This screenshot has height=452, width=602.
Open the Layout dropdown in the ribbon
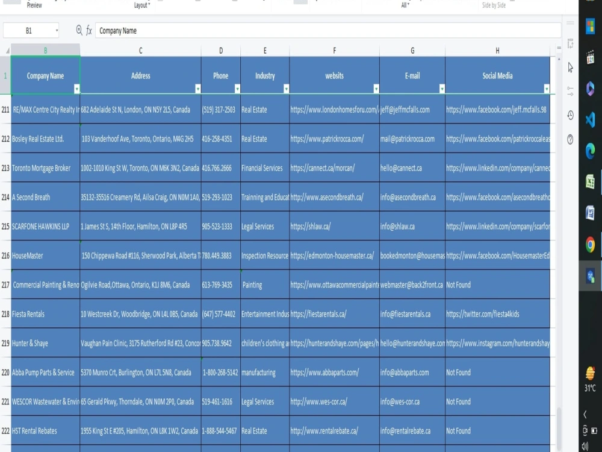pos(142,5)
